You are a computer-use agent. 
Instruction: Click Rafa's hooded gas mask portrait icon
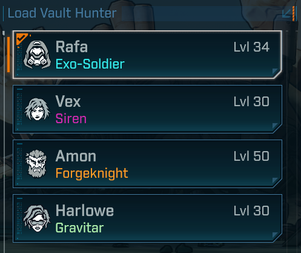pos(37,55)
